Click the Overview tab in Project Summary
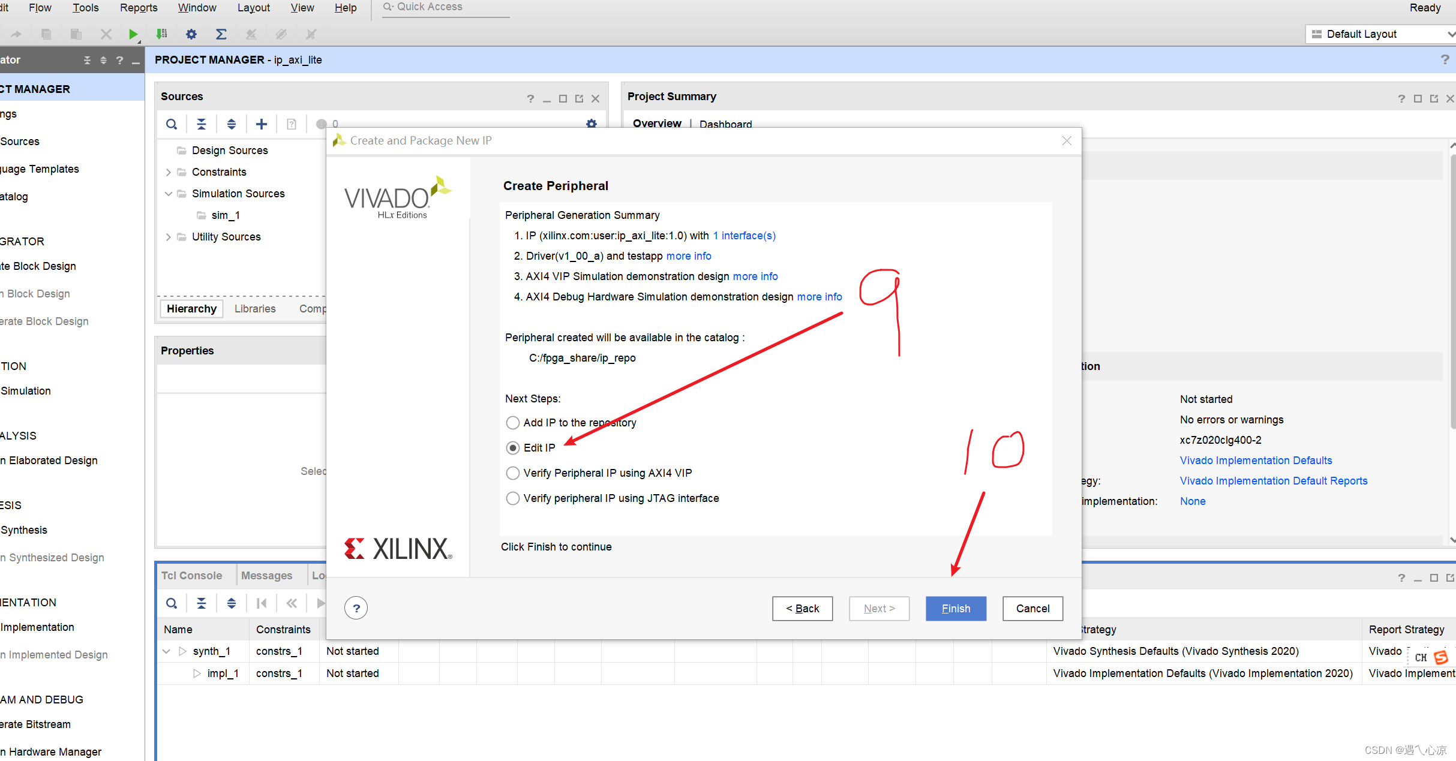The image size is (1456, 761). pyautogui.click(x=657, y=123)
